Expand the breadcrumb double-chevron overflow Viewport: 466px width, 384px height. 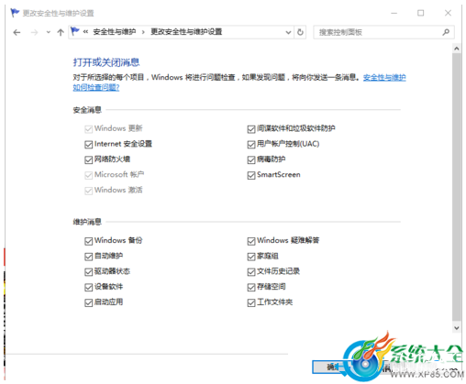85,32
